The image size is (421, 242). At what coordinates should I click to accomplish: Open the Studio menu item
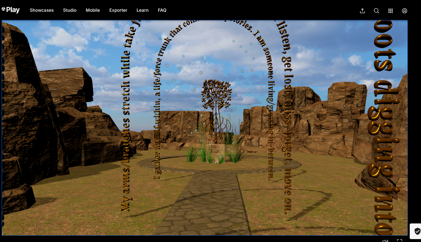[70, 10]
